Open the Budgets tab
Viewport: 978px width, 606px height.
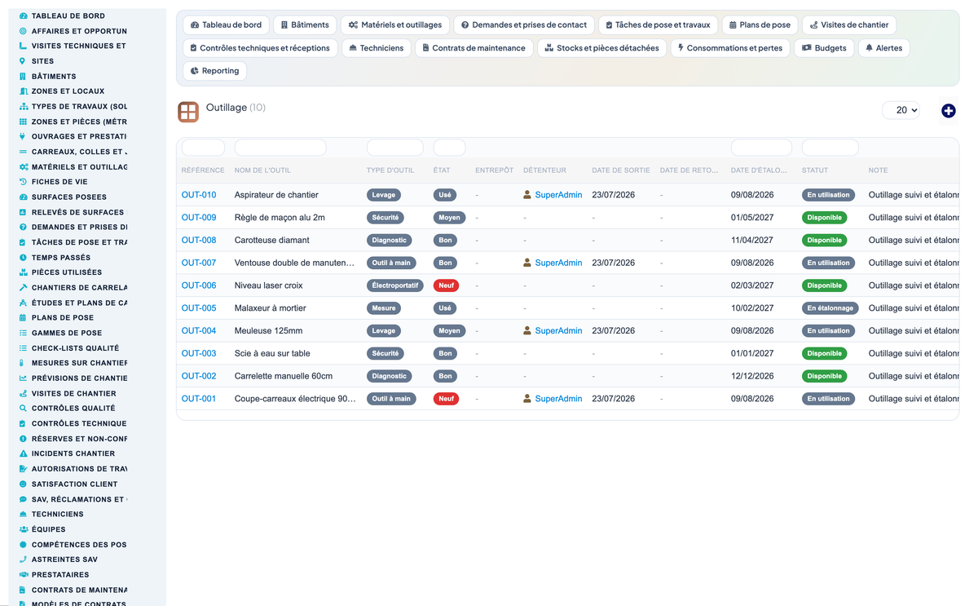(824, 48)
